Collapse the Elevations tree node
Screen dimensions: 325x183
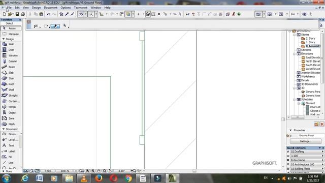point(294,54)
